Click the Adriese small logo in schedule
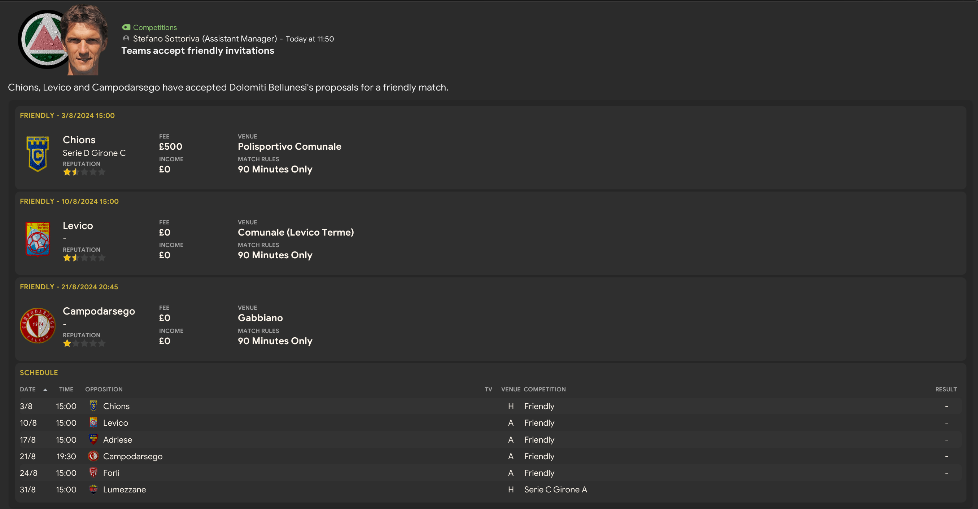This screenshot has width=978, height=509. click(93, 439)
